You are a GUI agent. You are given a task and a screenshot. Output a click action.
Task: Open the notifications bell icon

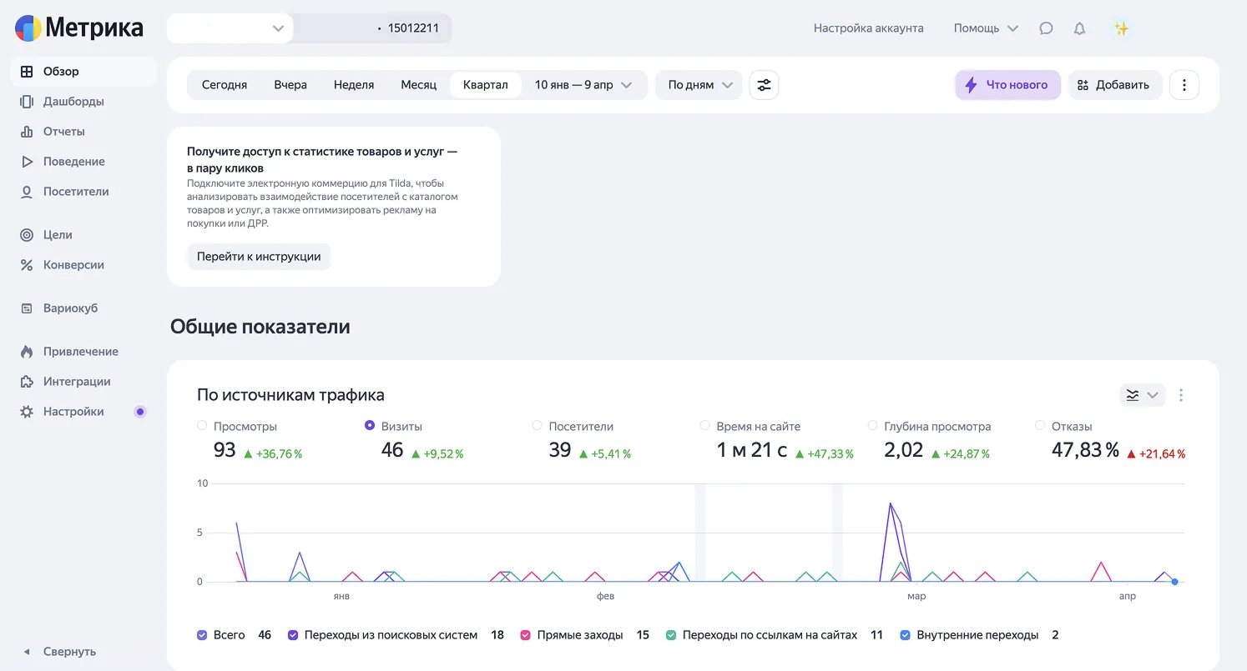point(1079,28)
